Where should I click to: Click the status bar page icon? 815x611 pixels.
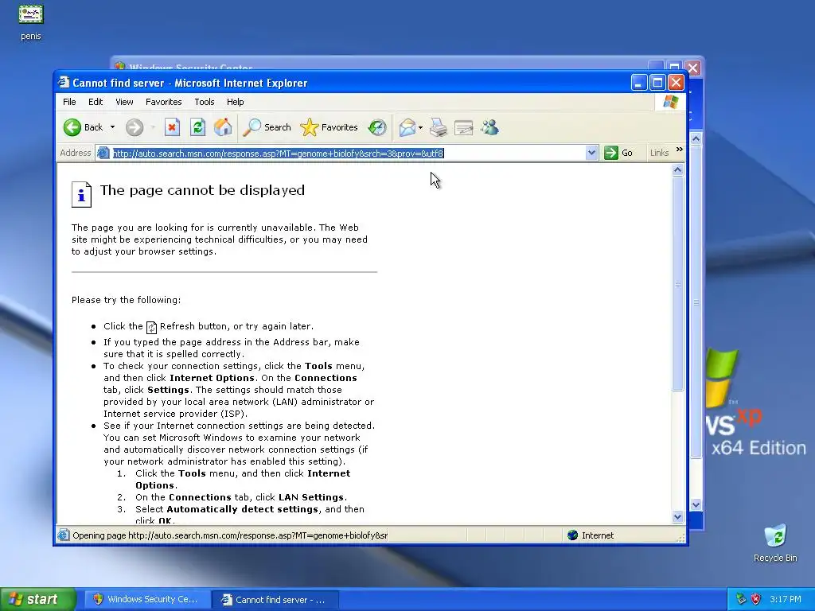click(x=64, y=535)
